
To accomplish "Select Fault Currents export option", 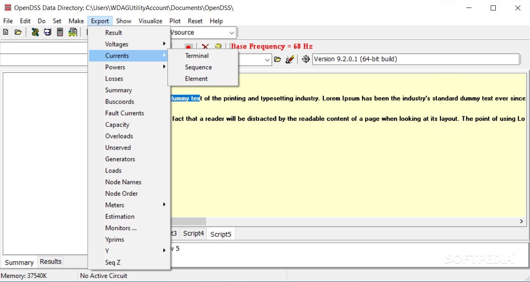I will 129,113.
